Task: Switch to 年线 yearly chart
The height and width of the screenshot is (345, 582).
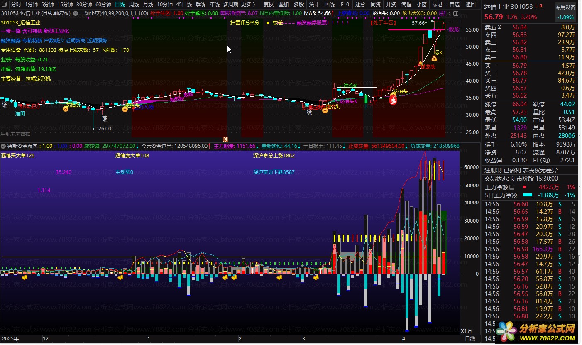Action: coord(215,5)
